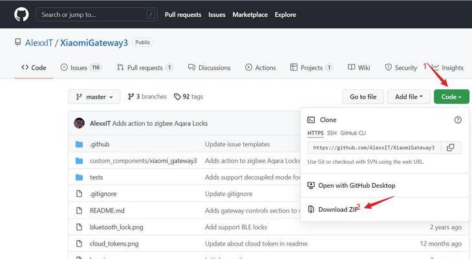
Task: Open Issues in top navigation bar
Action: click(x=217, y=14)
